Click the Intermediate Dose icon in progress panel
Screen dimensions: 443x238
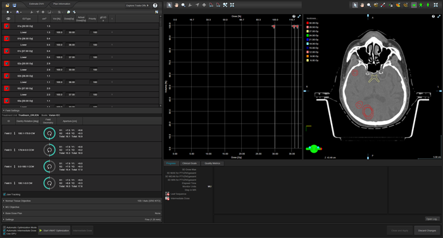tap(167, 198)
